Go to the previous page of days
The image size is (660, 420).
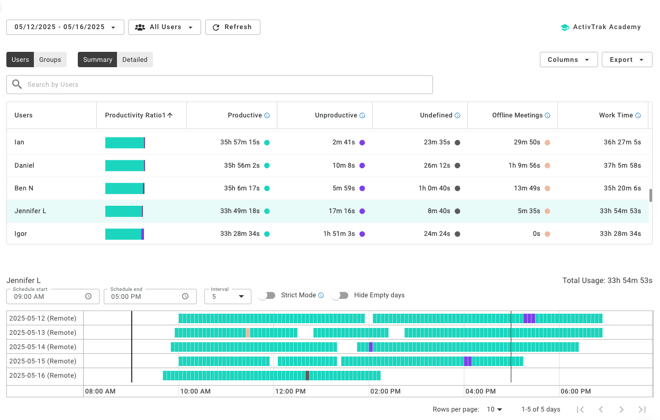pyautogui.click(x=601, y=409)
